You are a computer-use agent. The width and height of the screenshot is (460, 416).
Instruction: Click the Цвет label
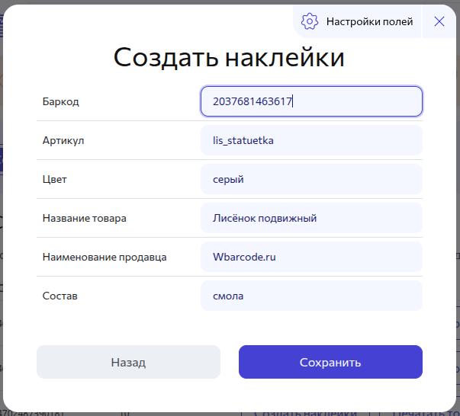tap(56, 179)
